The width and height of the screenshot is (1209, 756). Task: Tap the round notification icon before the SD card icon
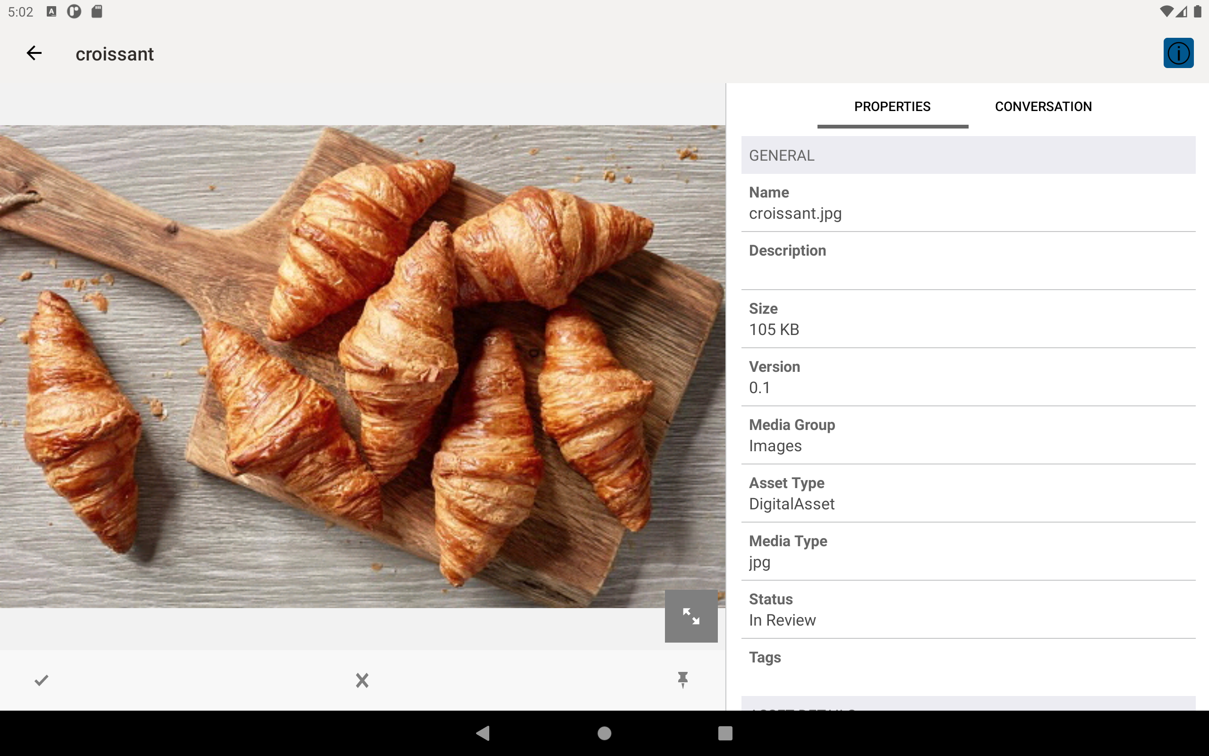[x=74, y=11]
